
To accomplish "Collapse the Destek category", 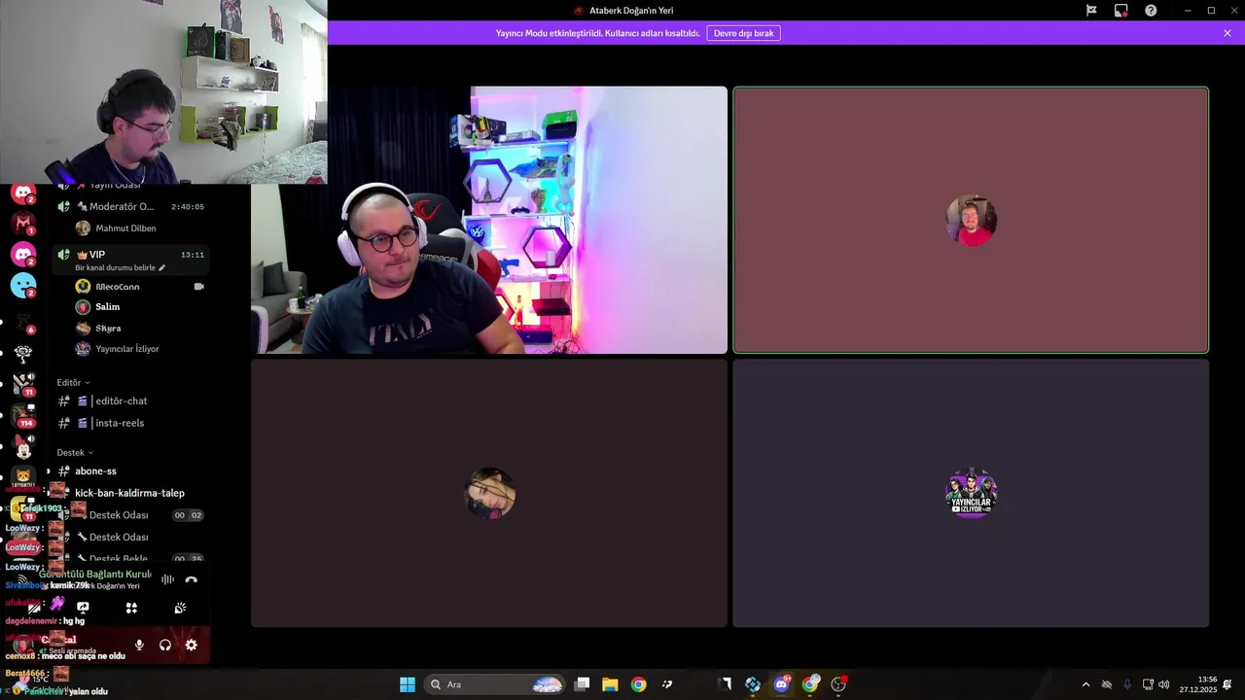I will [75, 453].
